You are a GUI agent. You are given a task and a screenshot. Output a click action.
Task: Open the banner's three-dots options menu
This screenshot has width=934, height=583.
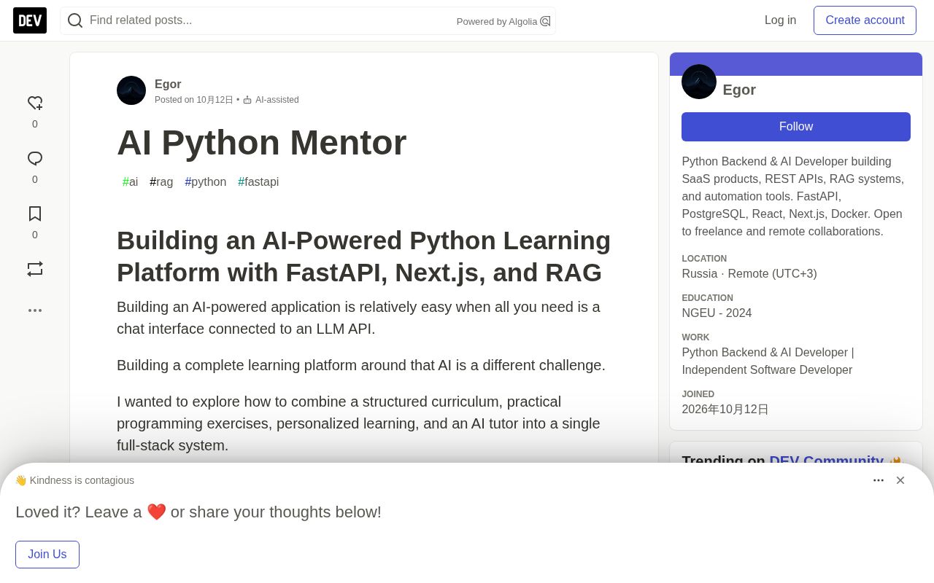click(x=879, y=480)
